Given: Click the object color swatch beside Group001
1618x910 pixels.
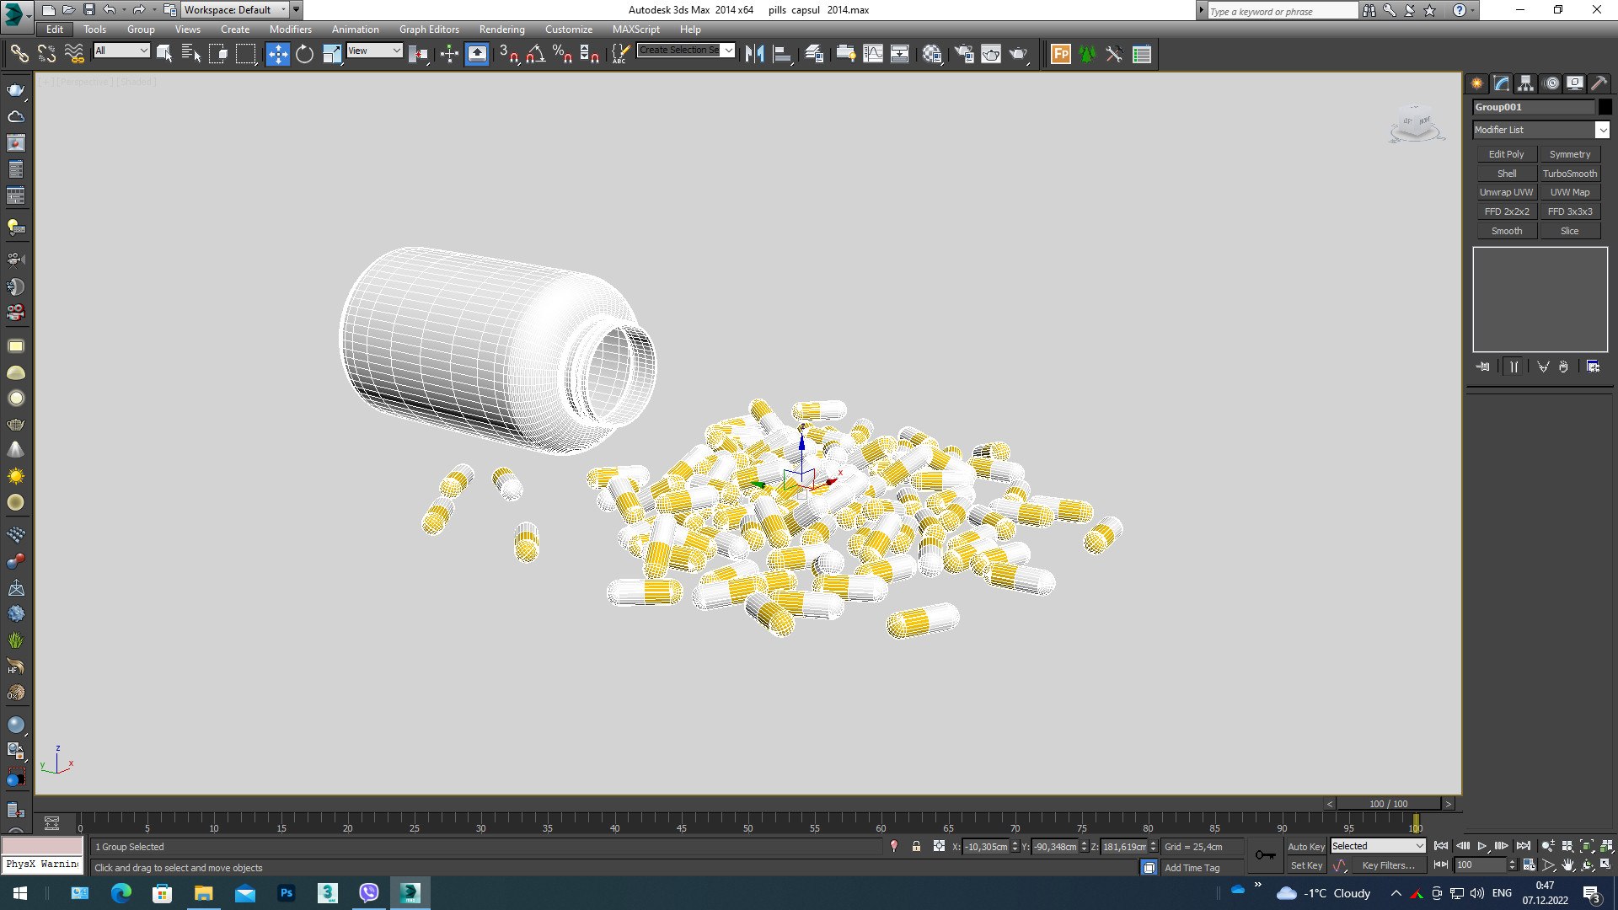Looking at the screenshot, I should pos(1605,107).
